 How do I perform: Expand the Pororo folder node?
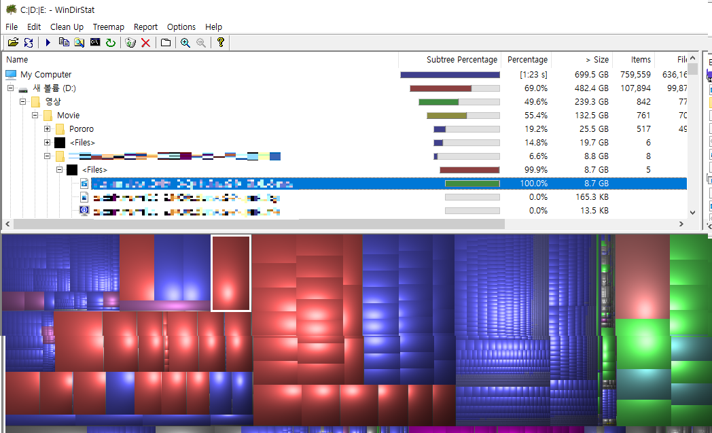[48, 129]
